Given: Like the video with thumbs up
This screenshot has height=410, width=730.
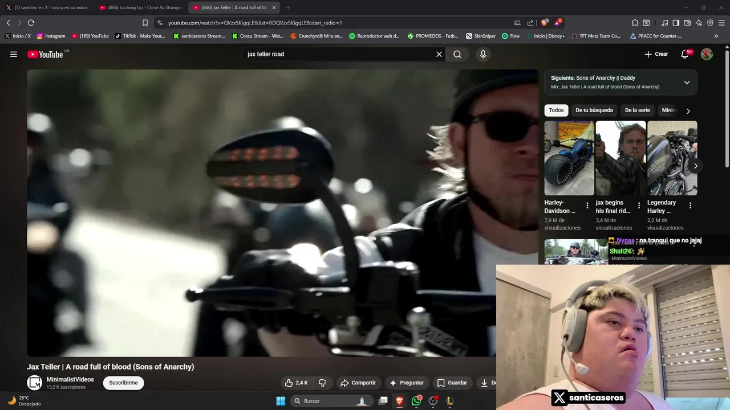Looking at the screenshot, I should [297, 383].
